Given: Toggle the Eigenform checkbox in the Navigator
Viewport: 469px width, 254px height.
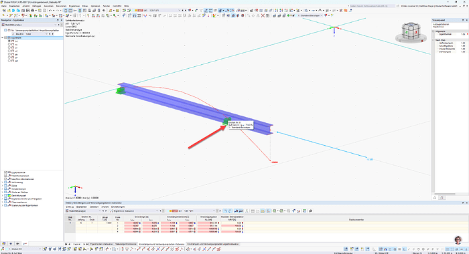Looking at the screenshot, I should click(x=5, y=37).
